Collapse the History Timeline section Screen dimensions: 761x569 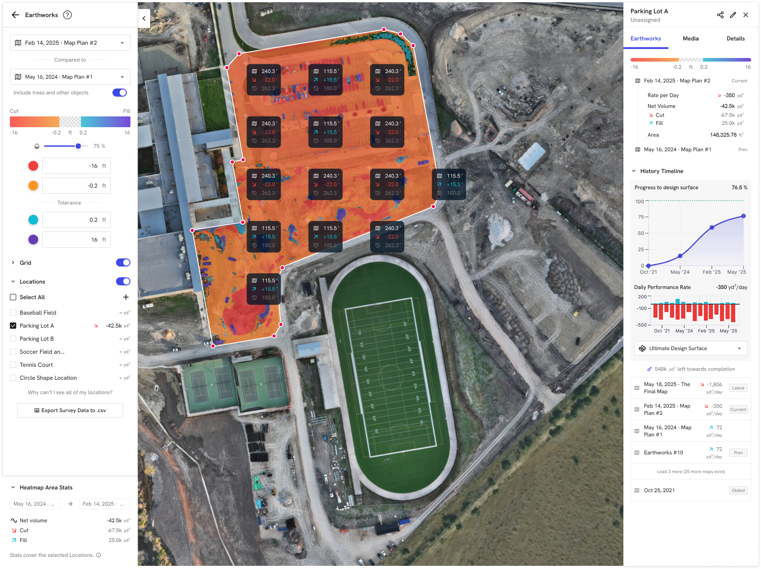click(x=634, y=171)
